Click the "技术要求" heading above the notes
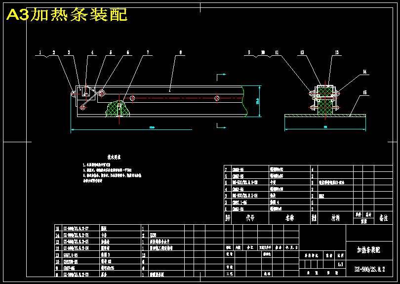Image resolution: width=400 pixels, height=284 pixels. click(114, 157)
